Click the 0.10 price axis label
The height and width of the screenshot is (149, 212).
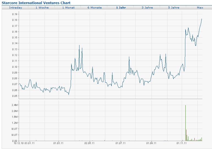[15, 67]
